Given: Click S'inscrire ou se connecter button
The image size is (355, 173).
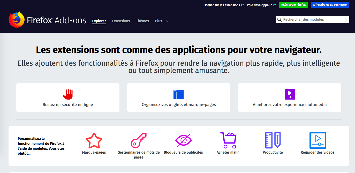Looking at the screenshot, I should (x=330, y=5).
